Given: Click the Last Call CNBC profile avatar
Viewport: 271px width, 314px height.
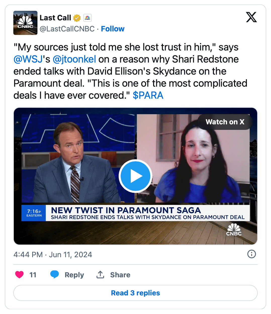Looking at the screenshot, I should point(25,23).
